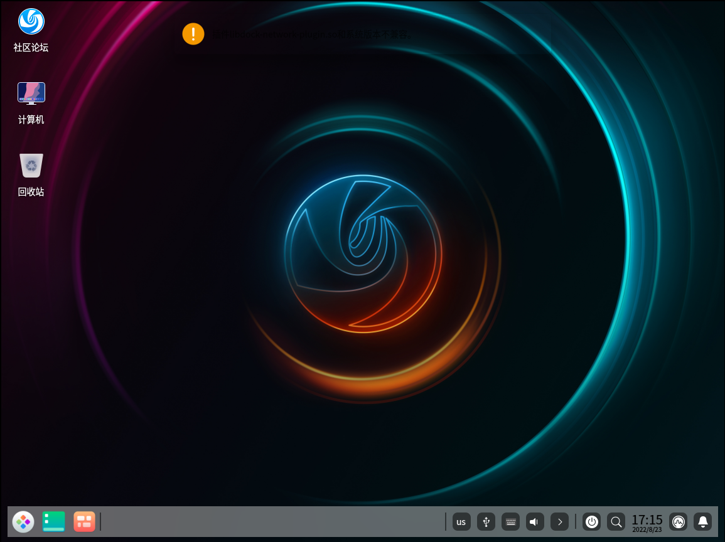Toggle the notification center bell
Image resolution: width=725 pixels, height=542 pixels.
point(702,521)
